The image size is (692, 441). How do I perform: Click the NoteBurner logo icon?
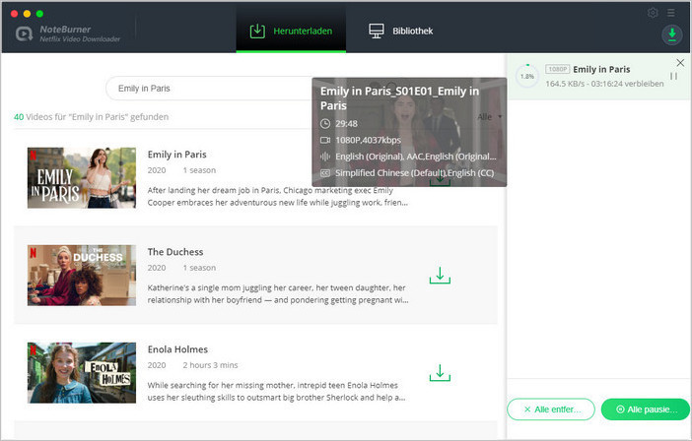coord(25,33)
